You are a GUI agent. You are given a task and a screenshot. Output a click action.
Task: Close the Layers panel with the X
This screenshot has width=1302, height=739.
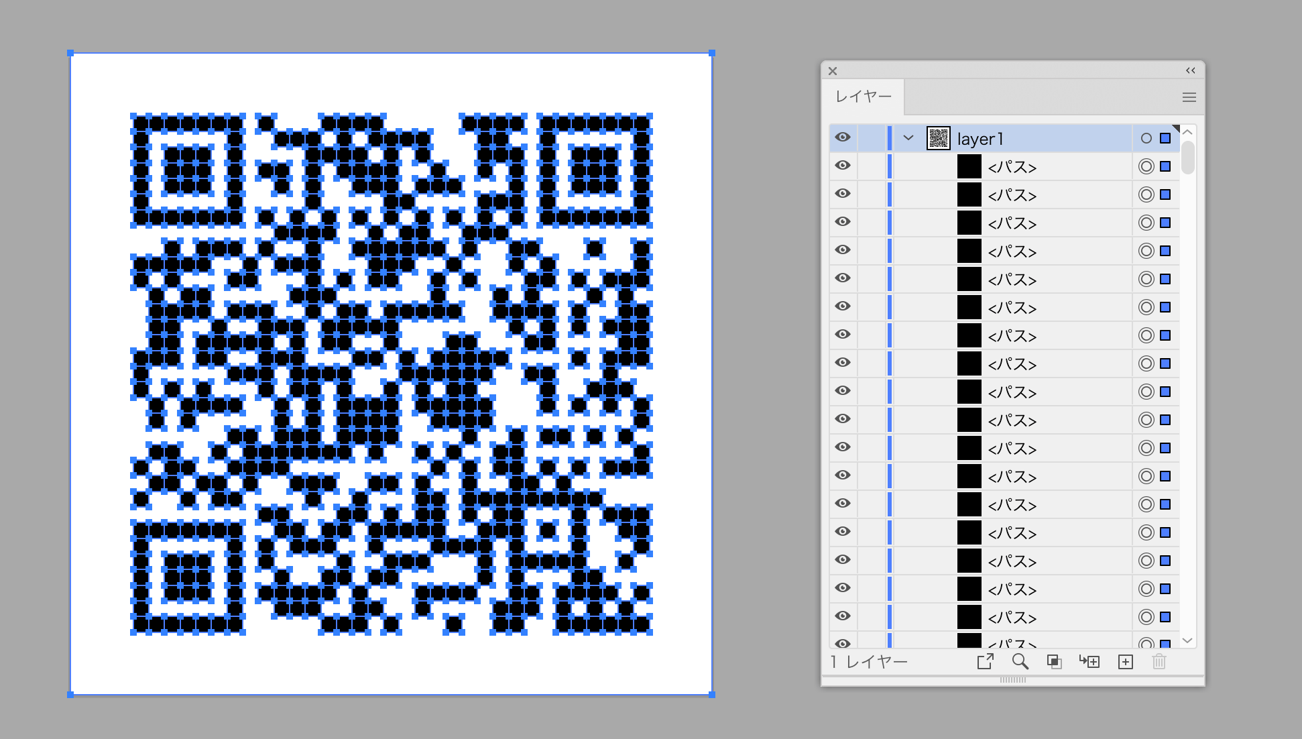pyautogui.click(x=833, y=71)
